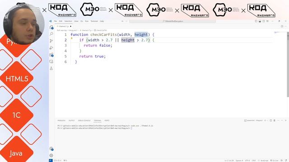Open the Selection menu
The width and height of the screenshot is (289, 162).
point(68,21)
